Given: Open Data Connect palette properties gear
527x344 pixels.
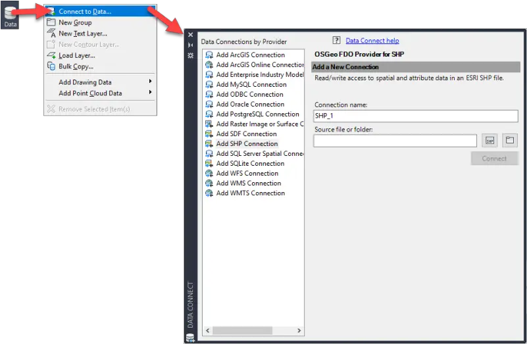Looking at the screenshot, I should click(191, 55).
